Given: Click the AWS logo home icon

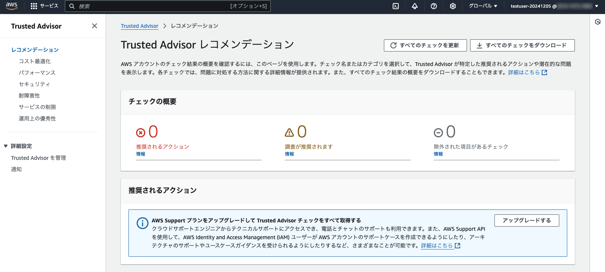Looking at the screenshot, I should pyautogui.click(x=11, y=6).
